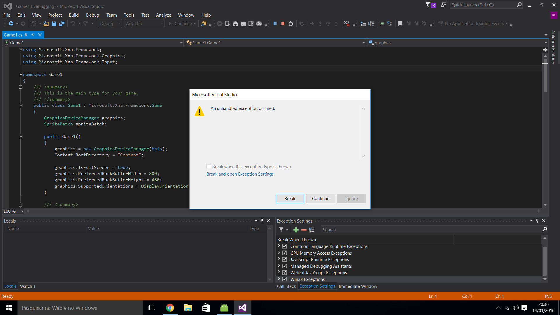Open the graphics member dropdown

(x=458, y=43)
